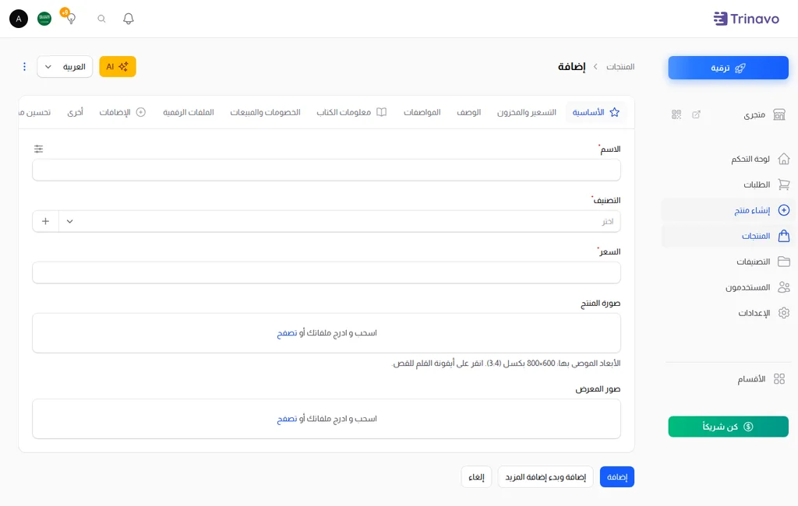
Task: Click the كن شريكاً partner button
Action: [x=729, y=427]
